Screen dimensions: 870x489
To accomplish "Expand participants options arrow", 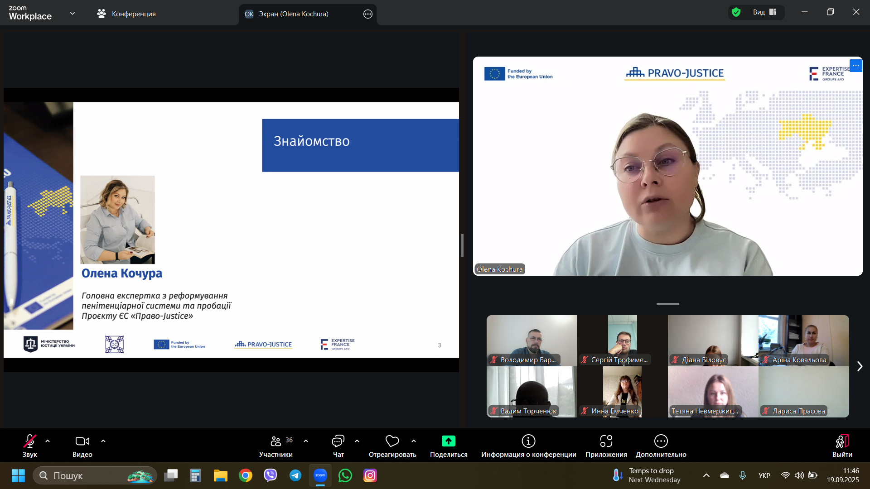I will [306, 441].
